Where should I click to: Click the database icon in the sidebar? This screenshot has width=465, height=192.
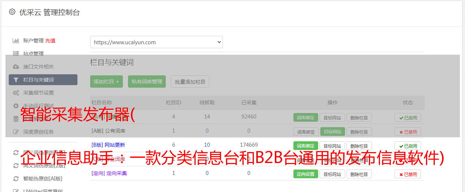16,119
